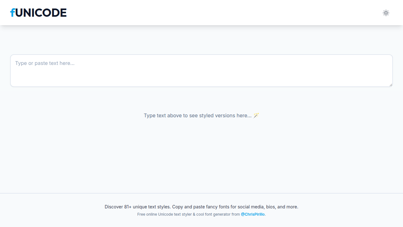Click 'Type text above to see styled versions' message
Screen dimensions: 403x227
tap(201, 115)
